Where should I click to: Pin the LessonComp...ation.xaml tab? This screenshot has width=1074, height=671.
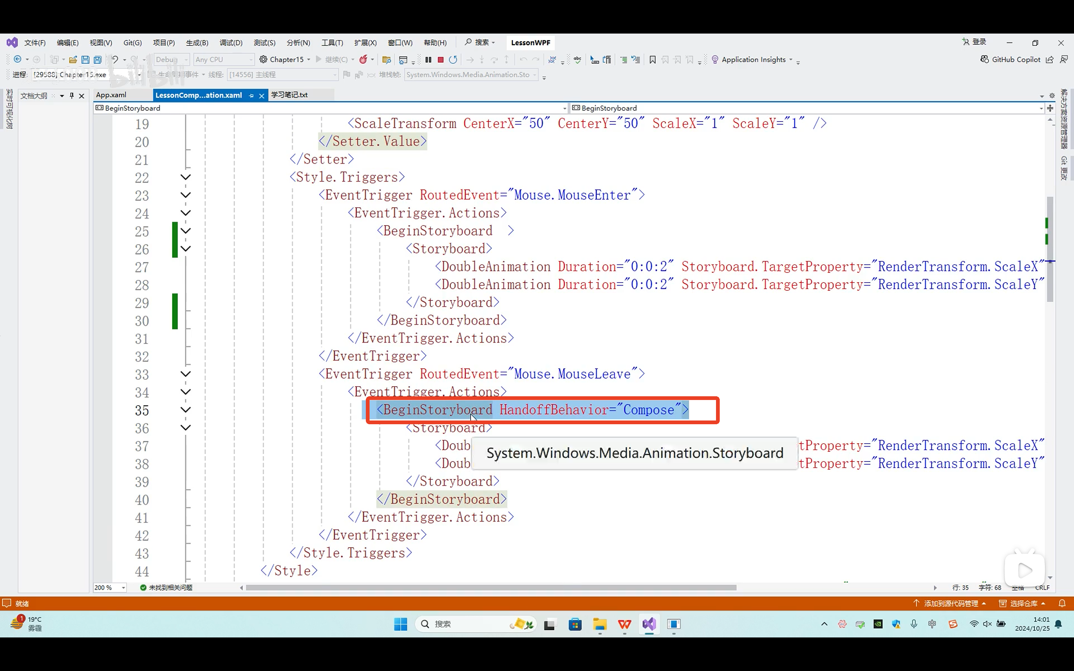click(251, 95)
